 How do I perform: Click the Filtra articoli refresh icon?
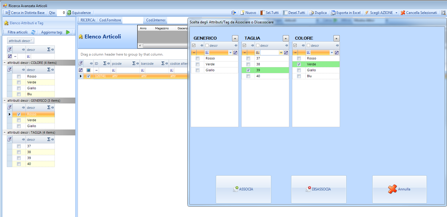pyautogui.click(x=33, y=32)
